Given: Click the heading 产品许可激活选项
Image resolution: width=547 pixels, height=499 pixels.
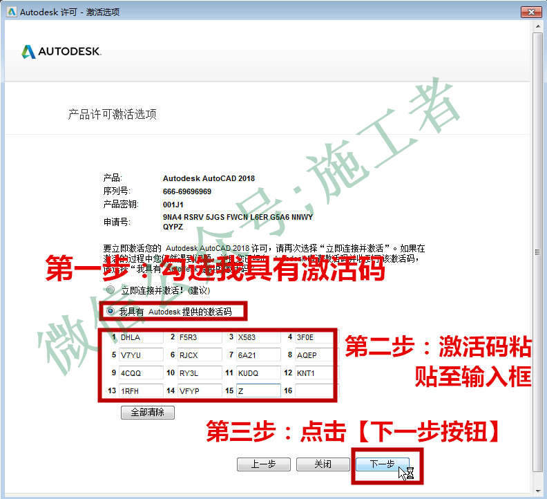Looking at the screenshot, I should pos(113,114).
